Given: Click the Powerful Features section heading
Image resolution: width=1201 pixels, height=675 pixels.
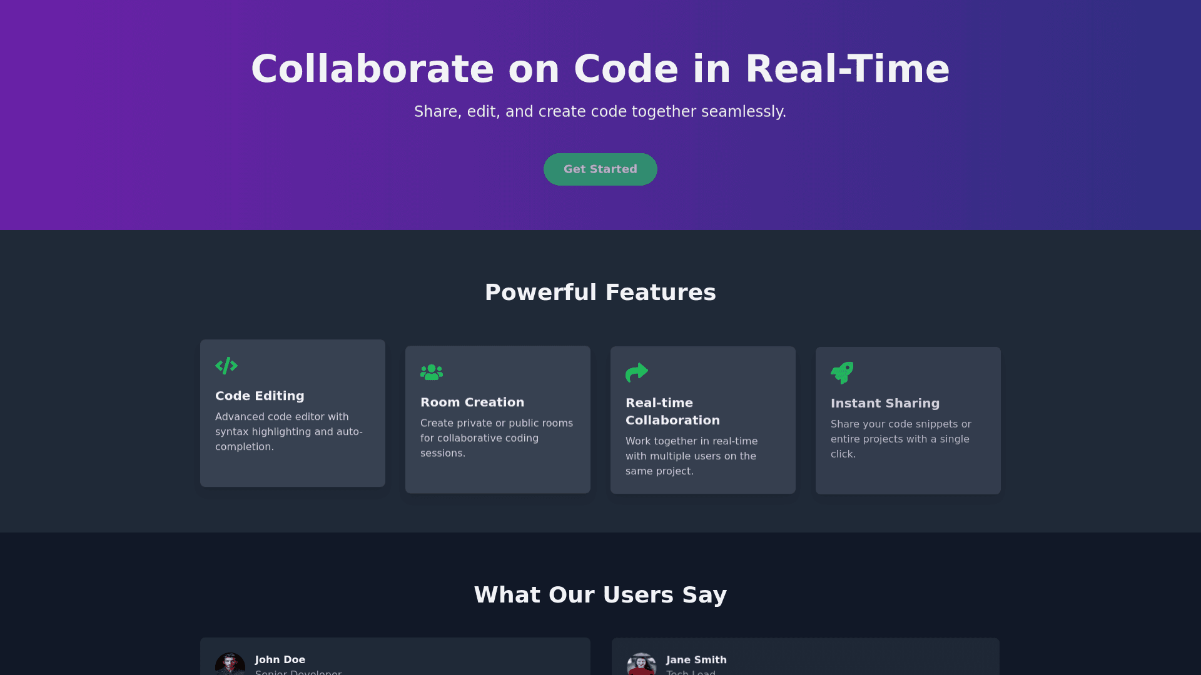Looking at the screenshot, I should click(600, 292).
